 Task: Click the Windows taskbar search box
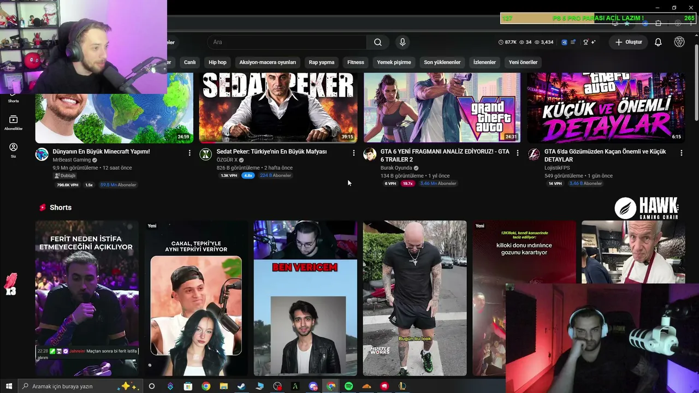(x=81, y=386)
